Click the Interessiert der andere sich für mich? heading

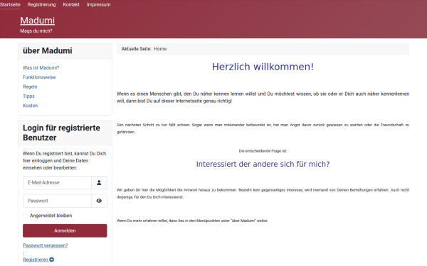point(263,165)
